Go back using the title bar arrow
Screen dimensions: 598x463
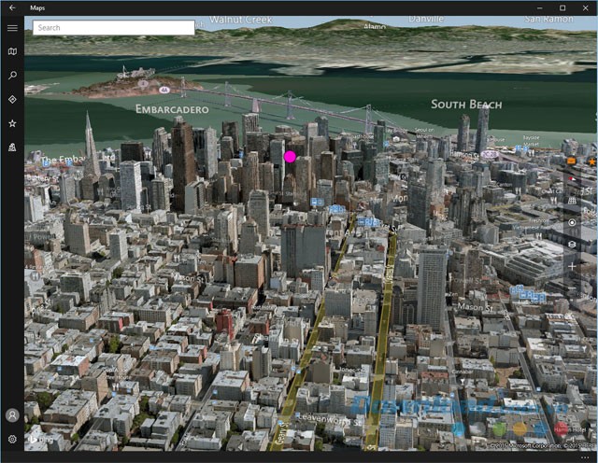click(12, 7)
